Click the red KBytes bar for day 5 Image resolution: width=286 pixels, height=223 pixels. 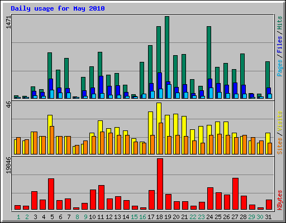coord(51,194)
